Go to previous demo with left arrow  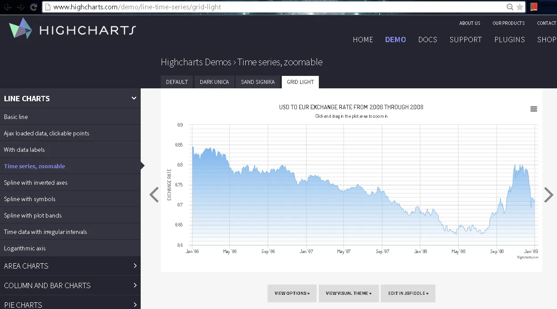(x=154, y=194)
